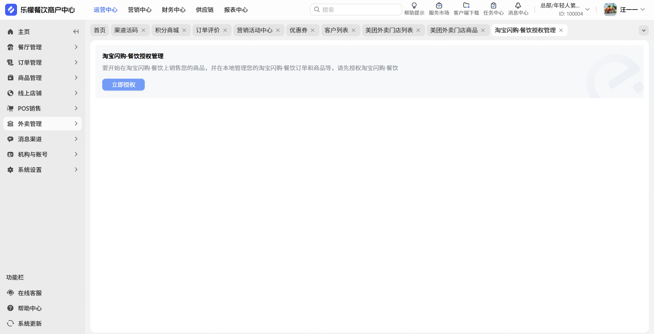Image resolution: width=654 pixels, height=334 pixels.
Task: Open 服务市场 icon in header
Action: pyautogui.click(x=439, y=5)
